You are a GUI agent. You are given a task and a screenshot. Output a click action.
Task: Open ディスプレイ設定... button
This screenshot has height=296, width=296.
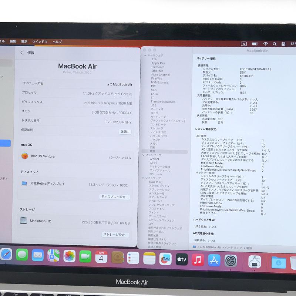point(114,197)
